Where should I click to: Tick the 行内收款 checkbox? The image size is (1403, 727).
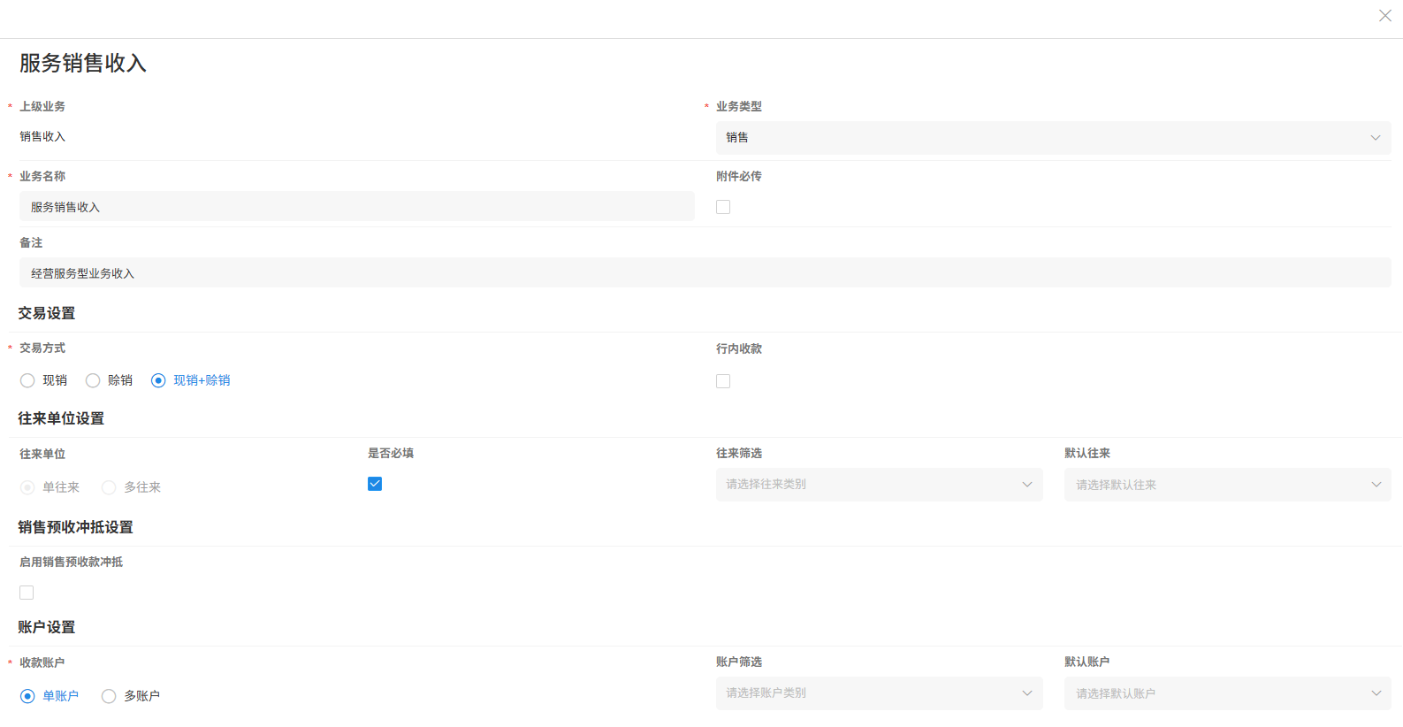(x=723, y=381)
